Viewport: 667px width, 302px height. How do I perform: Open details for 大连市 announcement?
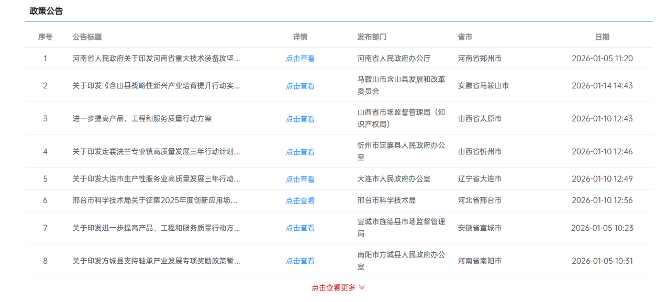[300, 179]
